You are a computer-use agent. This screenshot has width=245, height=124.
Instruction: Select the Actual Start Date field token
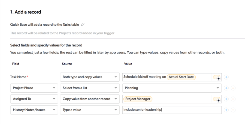click(x=181, y=77)
